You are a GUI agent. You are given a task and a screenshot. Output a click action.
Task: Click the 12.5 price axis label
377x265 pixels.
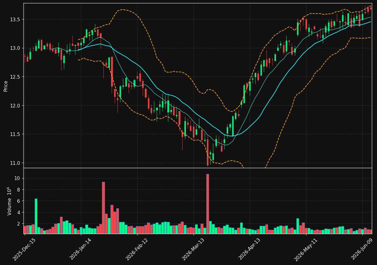click(x=15, y=77)
